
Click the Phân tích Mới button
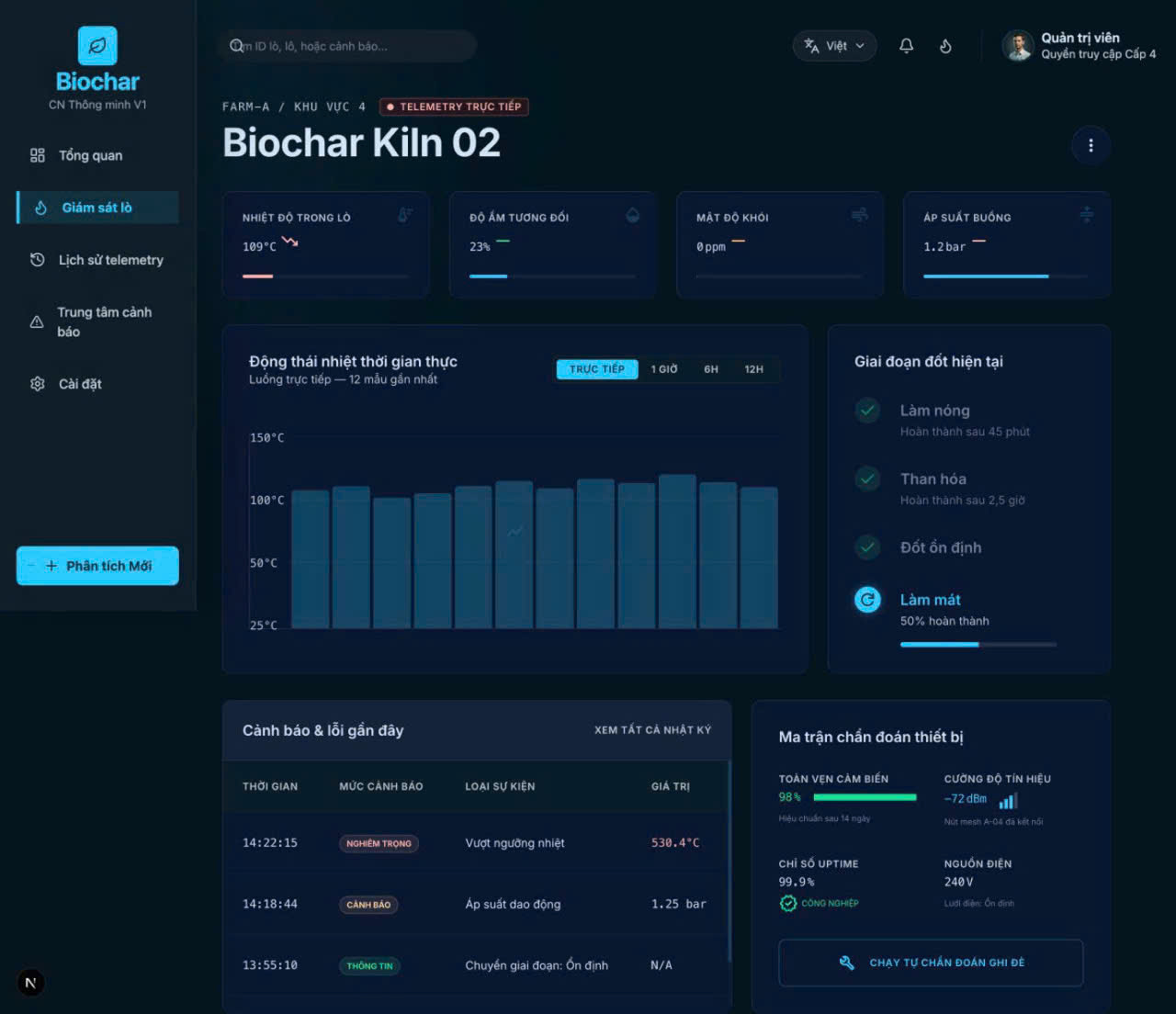97,566
